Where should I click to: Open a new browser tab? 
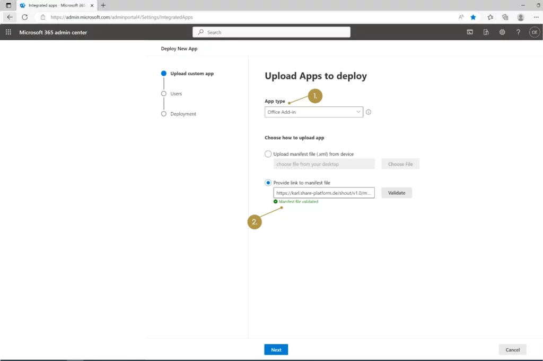(103, 5)
